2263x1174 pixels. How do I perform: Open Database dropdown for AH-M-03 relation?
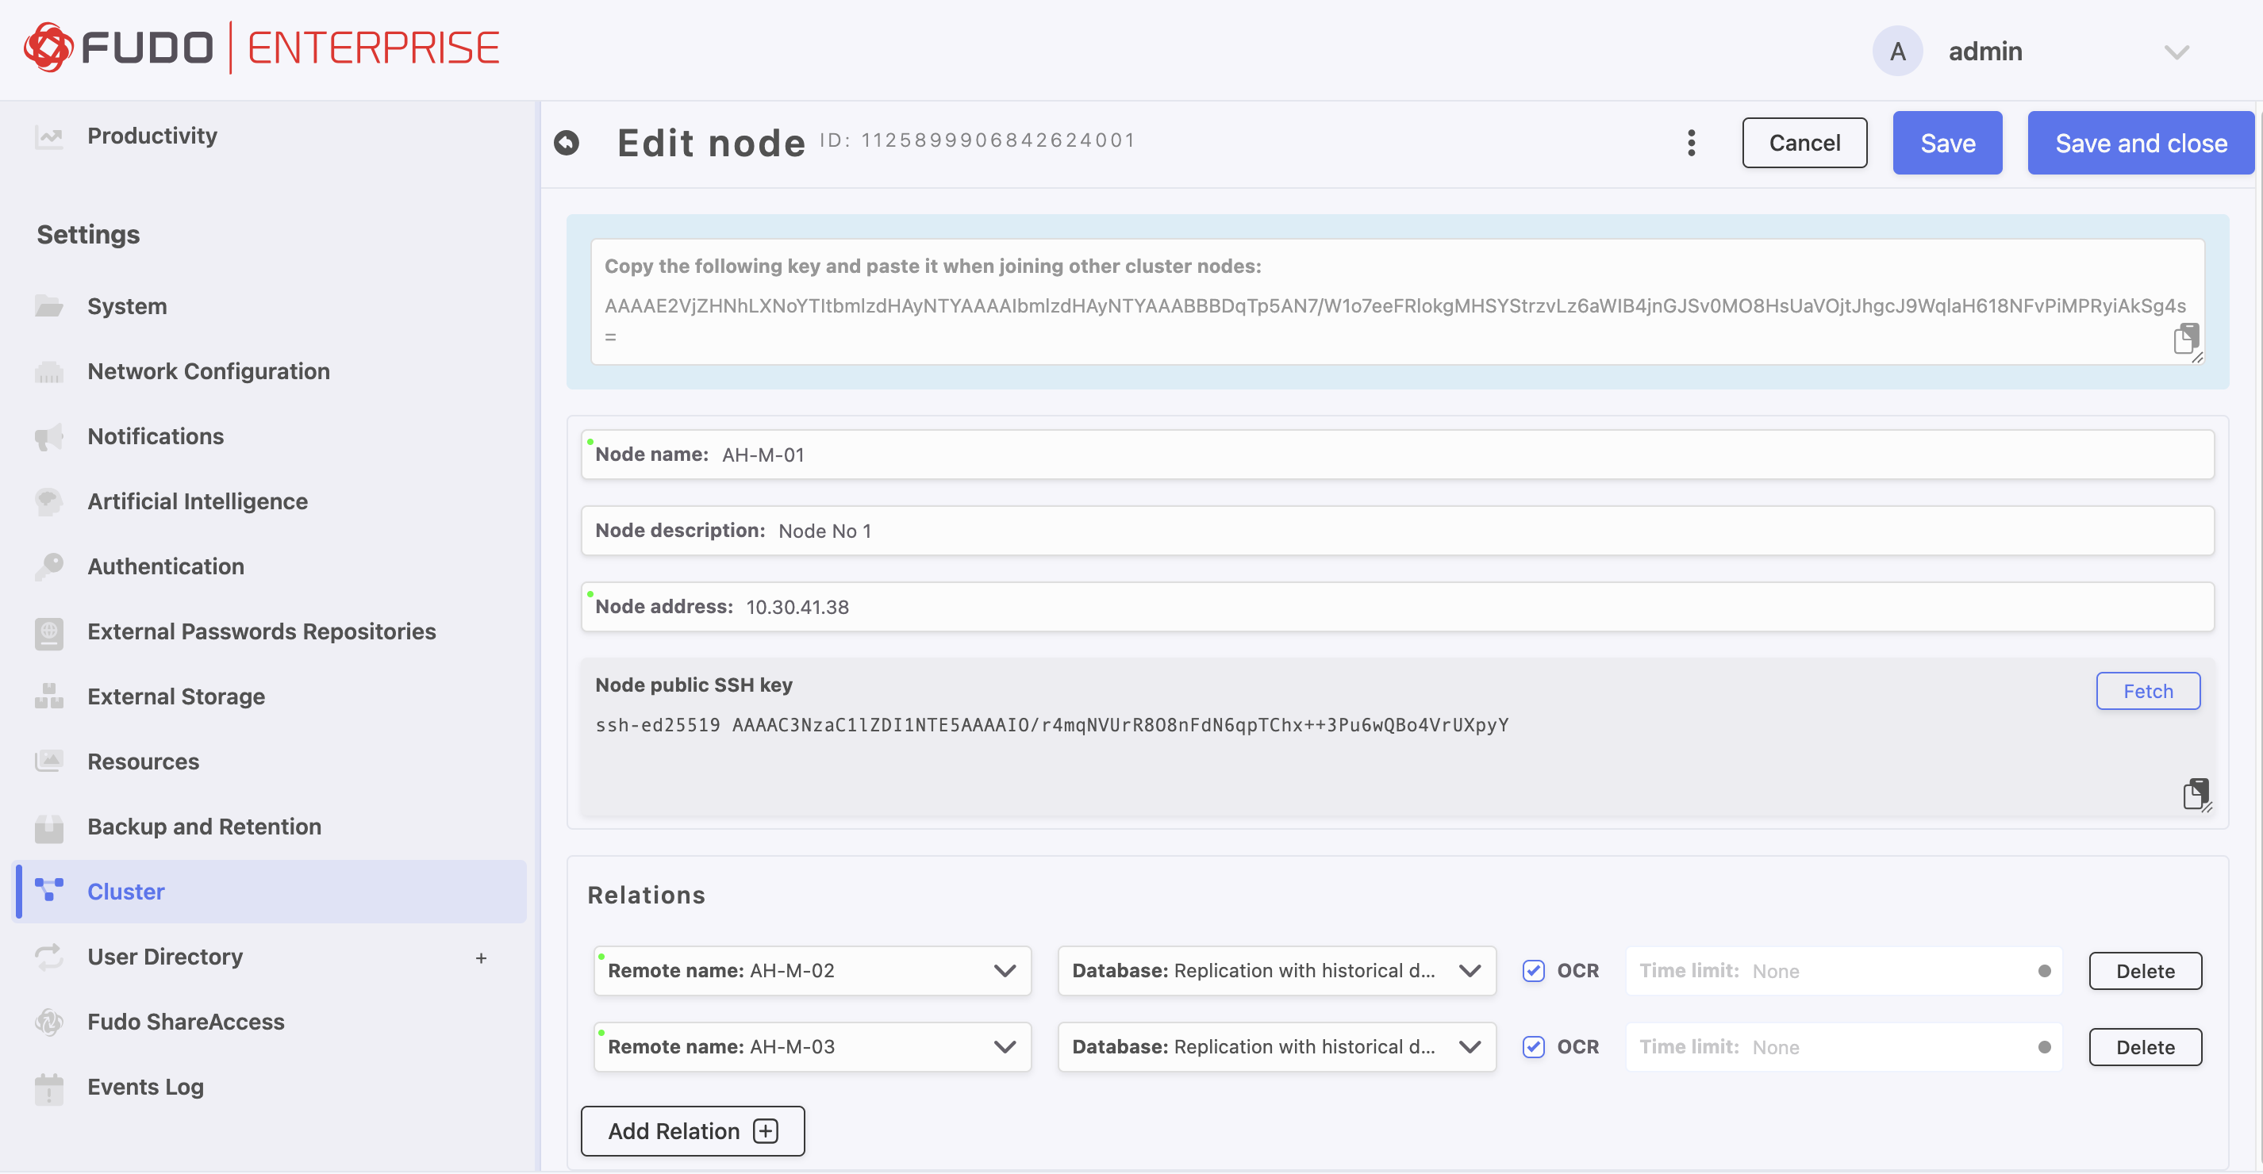click(x=1469, y=1046)
